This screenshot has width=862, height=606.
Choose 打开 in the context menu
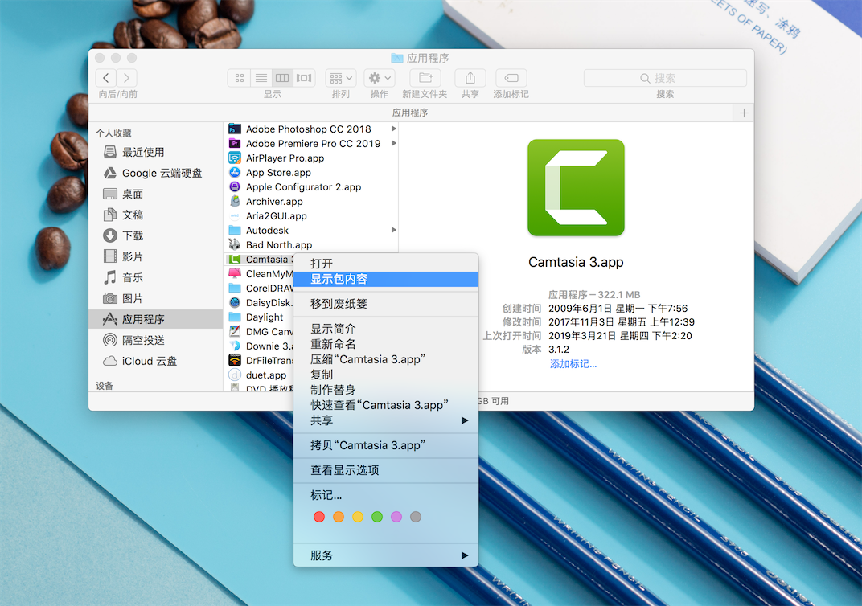click(386, 264)
